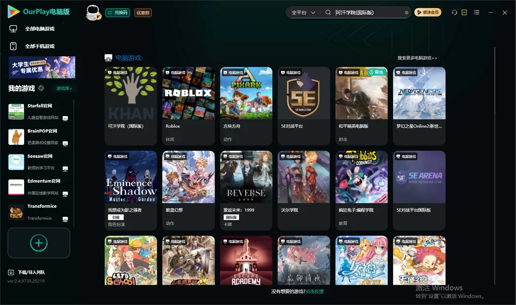Click the OurPlay logo icon
This screenshot has height=305, width=516.
pyautogui.click(x=13, y=11)
